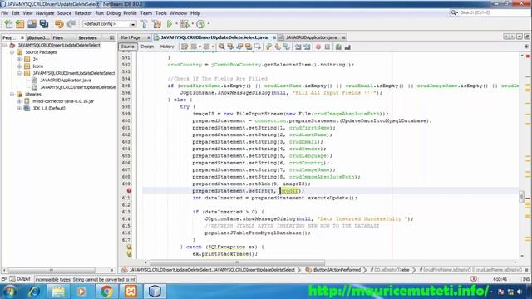Expand the mysql-connector-java jar node
This screenshot has width=532, height=299.
coord(19,101)
